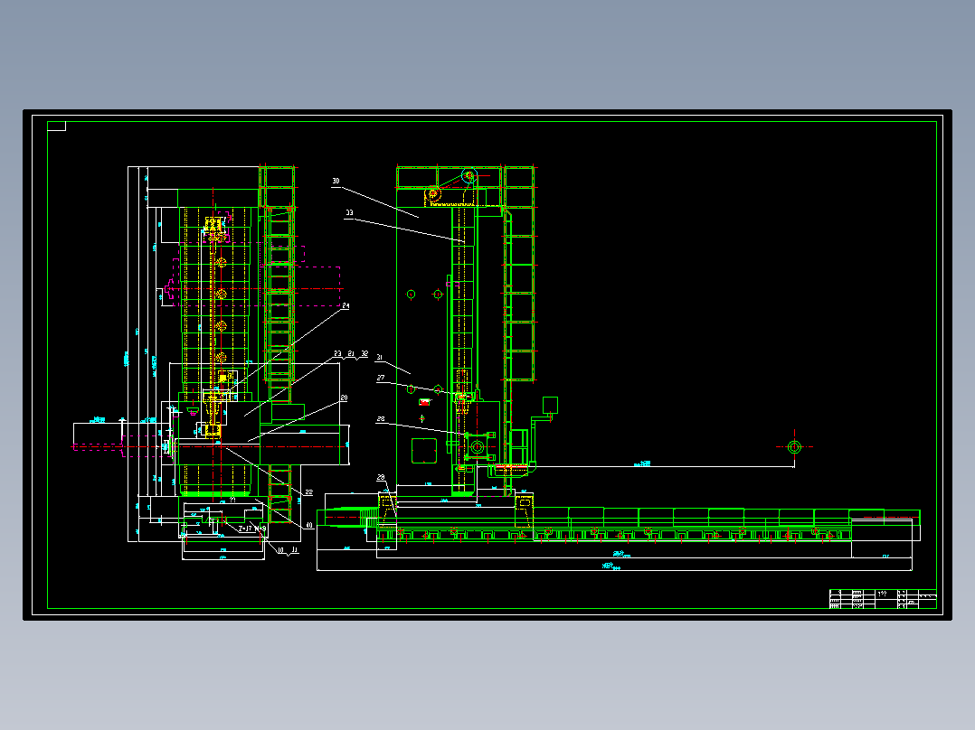This screenshot has height=730, width=975.
Task: Click part callout number 20
Action: [x=344, y=398]
